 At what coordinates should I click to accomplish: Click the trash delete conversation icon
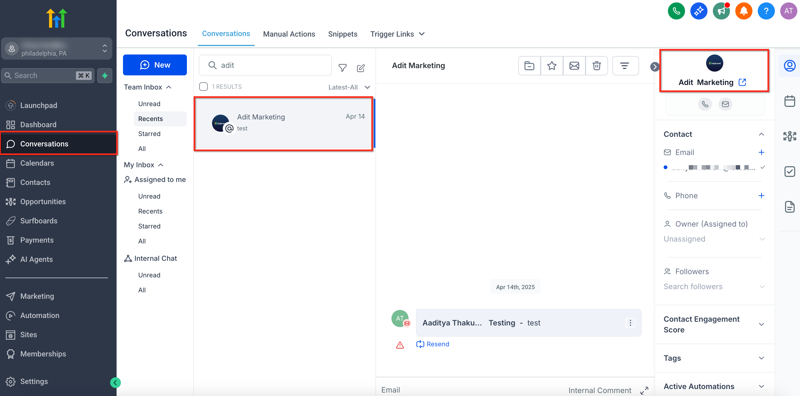[596, 65]
